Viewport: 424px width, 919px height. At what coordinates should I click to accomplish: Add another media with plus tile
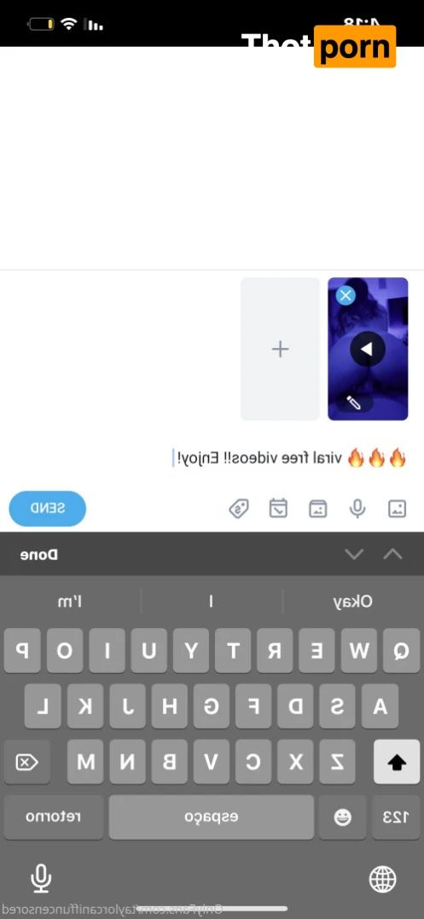pos(280,349)
